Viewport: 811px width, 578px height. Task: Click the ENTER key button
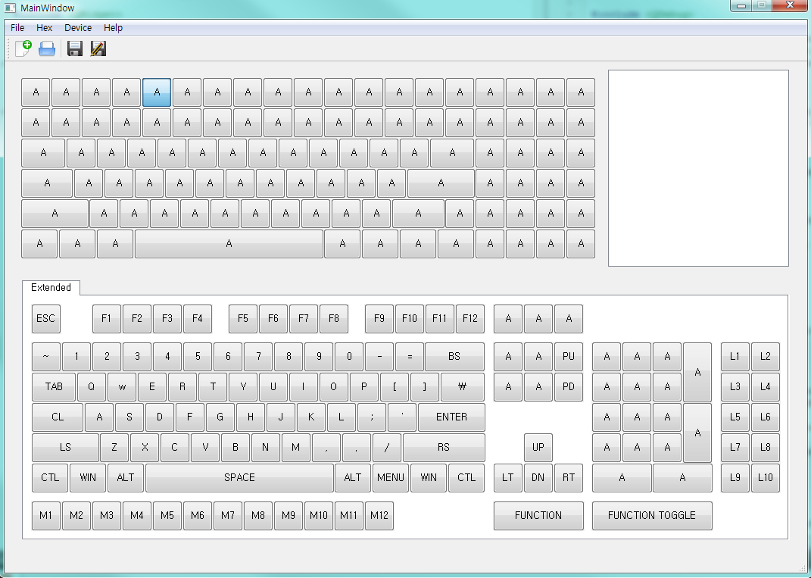pos(451,417)
